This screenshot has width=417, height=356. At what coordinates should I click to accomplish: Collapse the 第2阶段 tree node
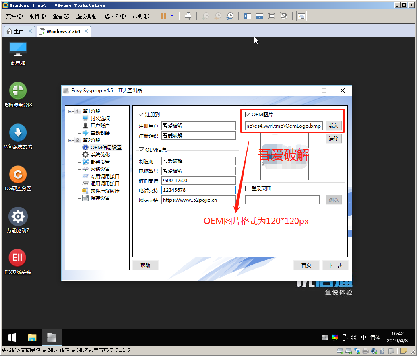click(x=70, y=140)
